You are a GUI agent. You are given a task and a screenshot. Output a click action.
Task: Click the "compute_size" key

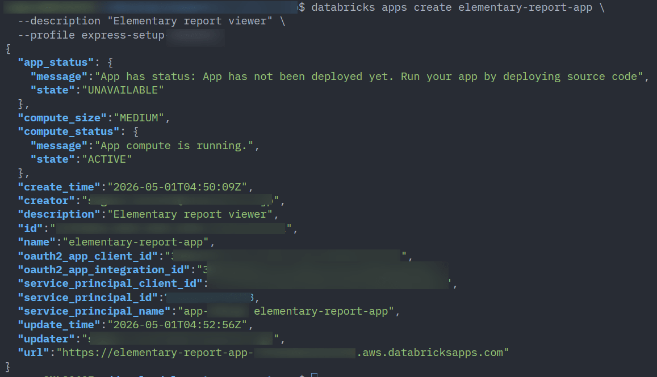click(62, 118)
